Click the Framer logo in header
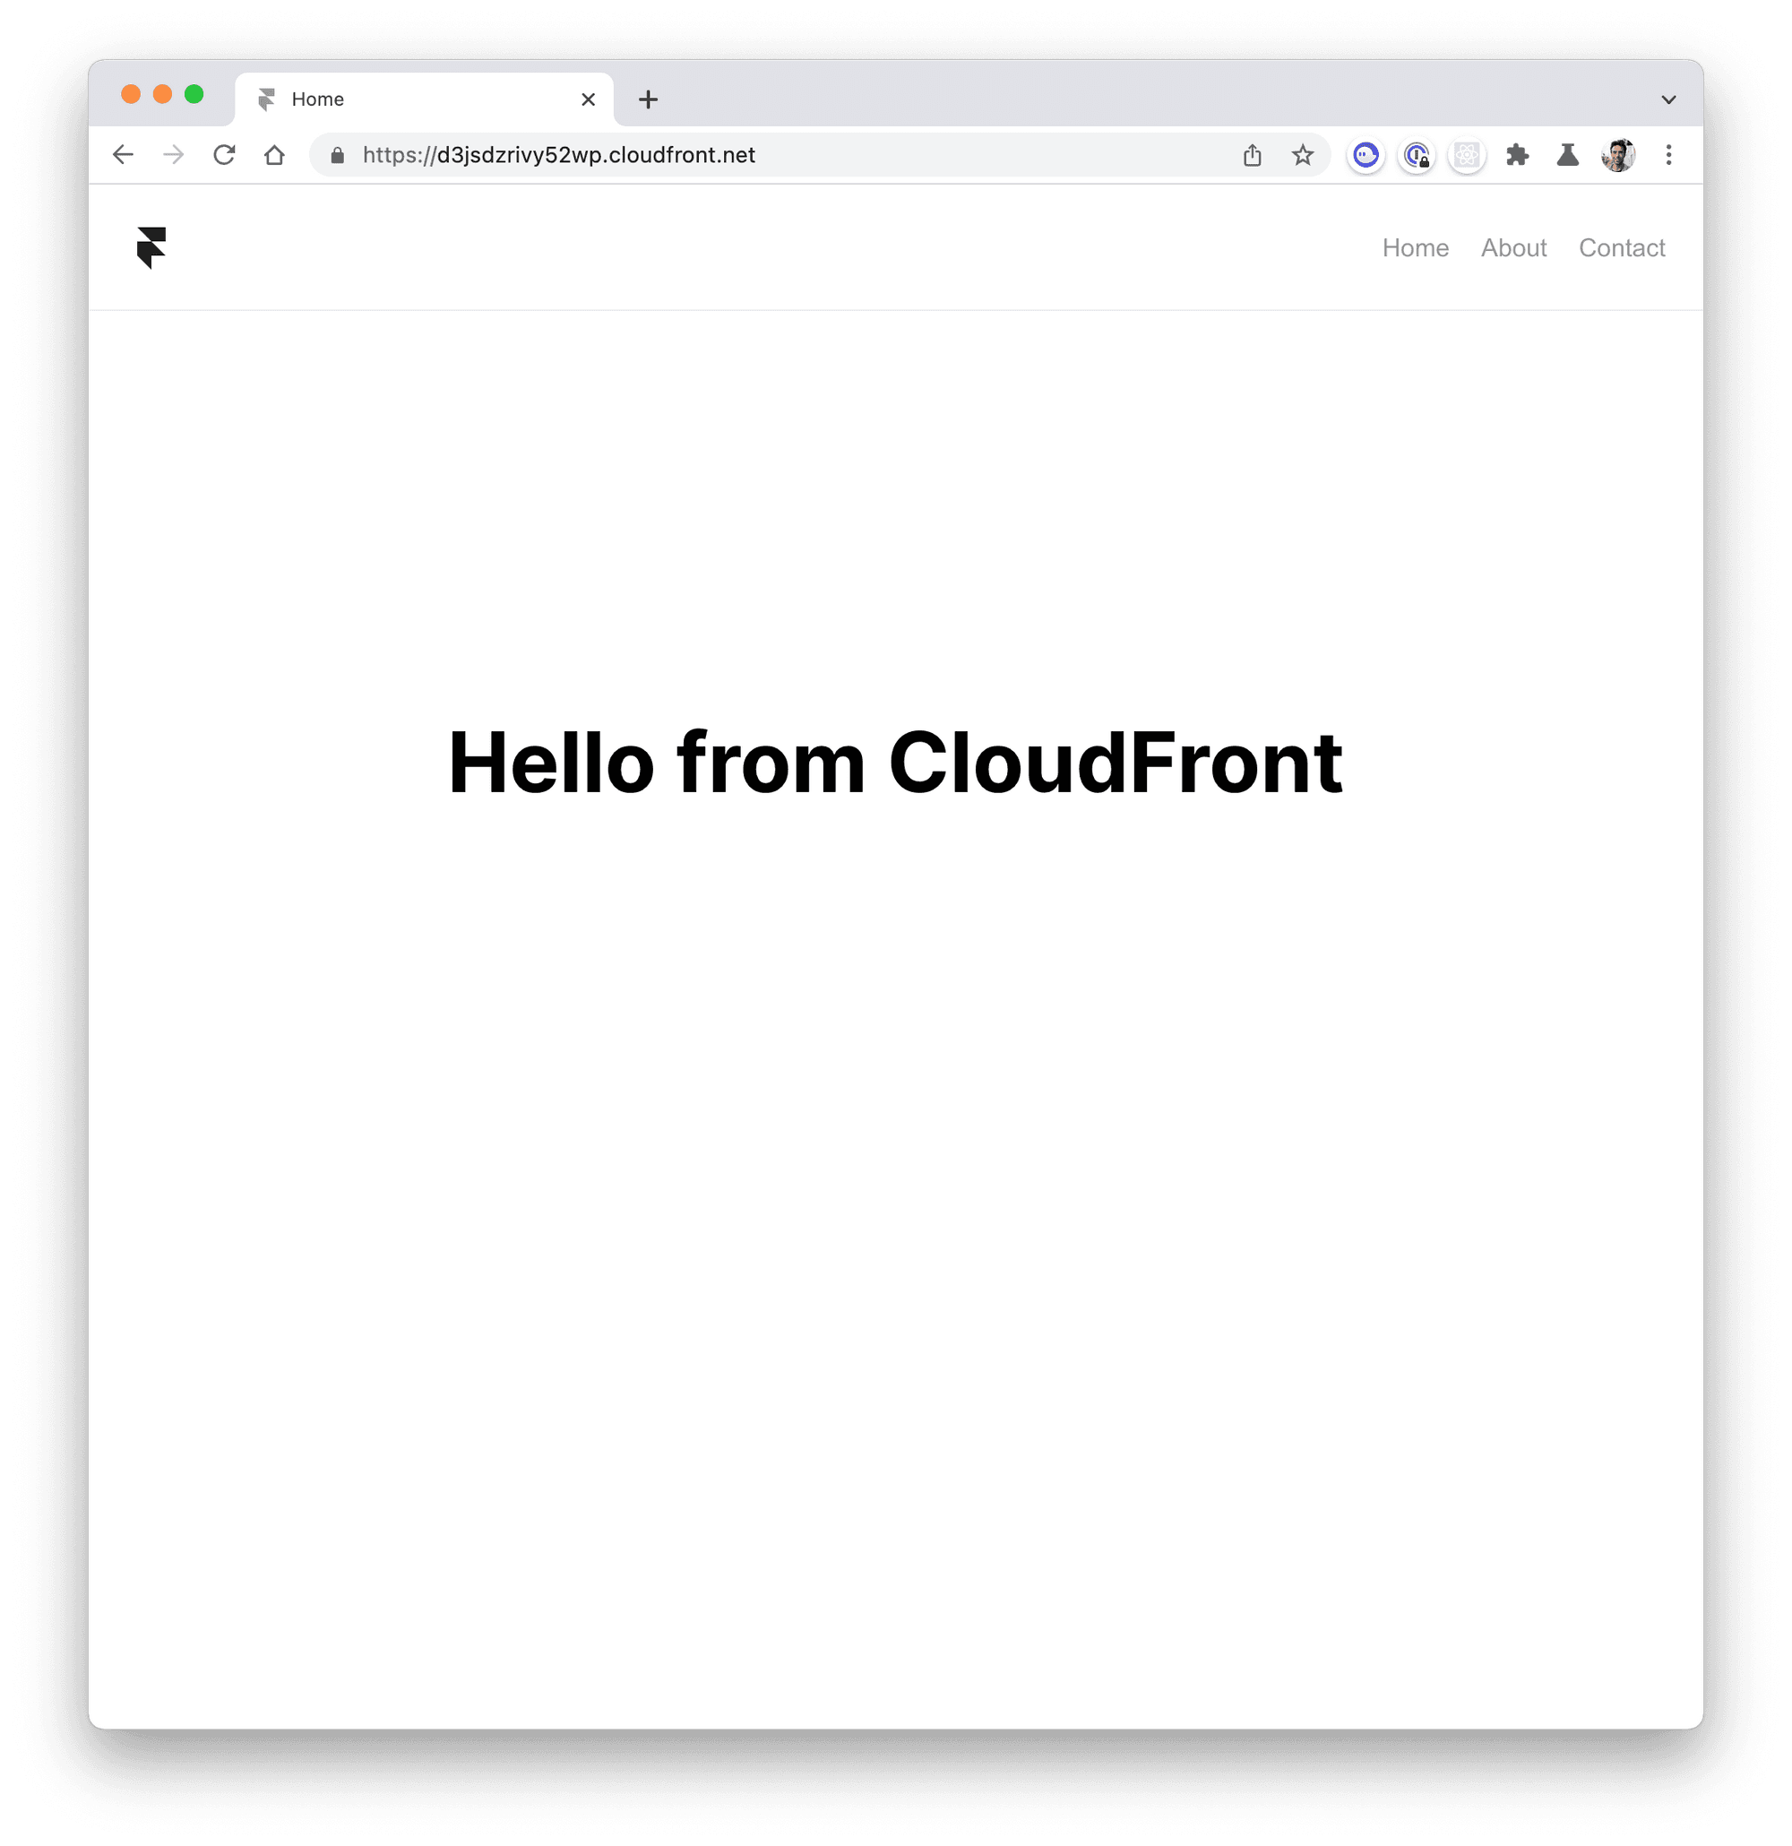Image resolution: width=1792 pixels, height=1846 pixels. coord(151,247)
